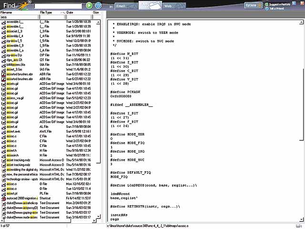Click the file icon of assert_3.(as
The width and height of the screenshot is (305, 229).
tap(3, 70)
